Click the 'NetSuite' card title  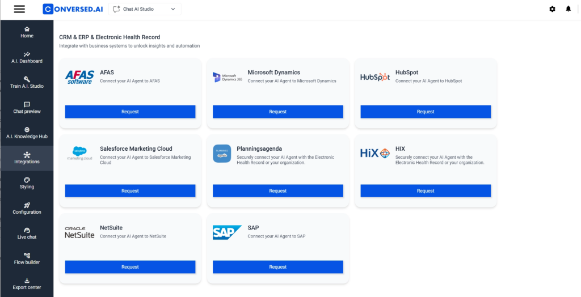(x=111, y=228)
